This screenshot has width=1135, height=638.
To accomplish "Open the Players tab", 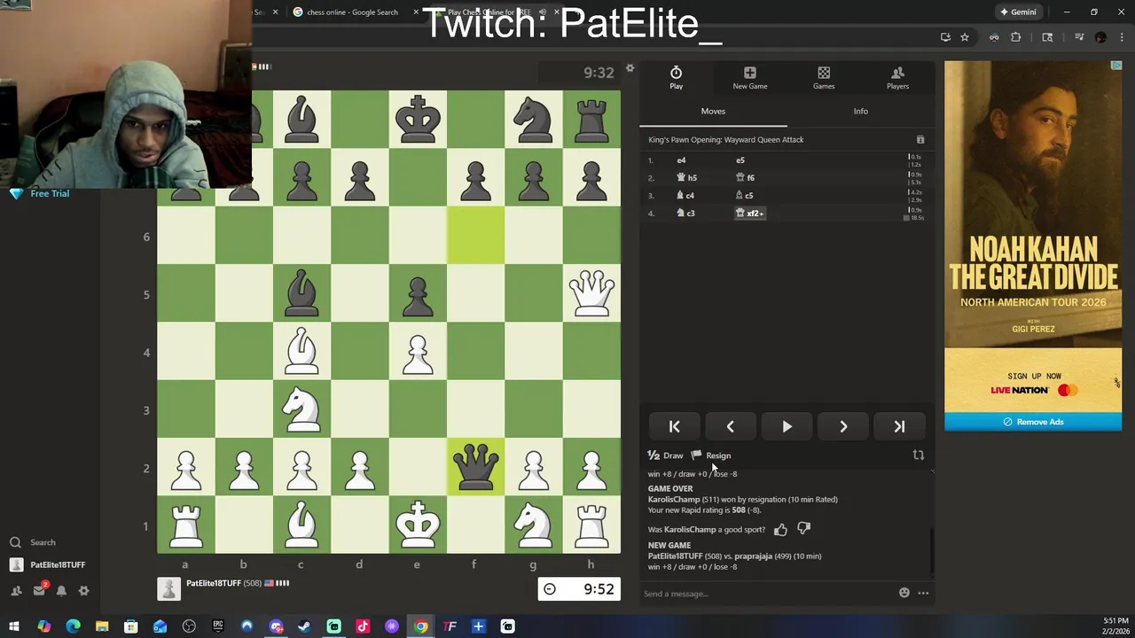I will click(x=897, y=78).
